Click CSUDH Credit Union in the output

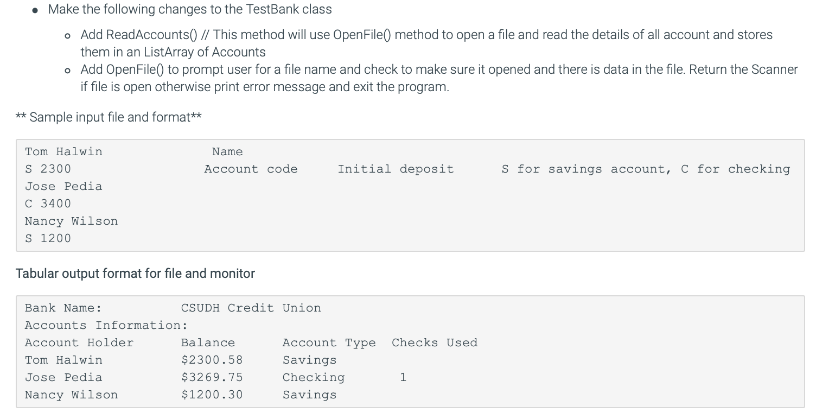[x=250, y=308]
